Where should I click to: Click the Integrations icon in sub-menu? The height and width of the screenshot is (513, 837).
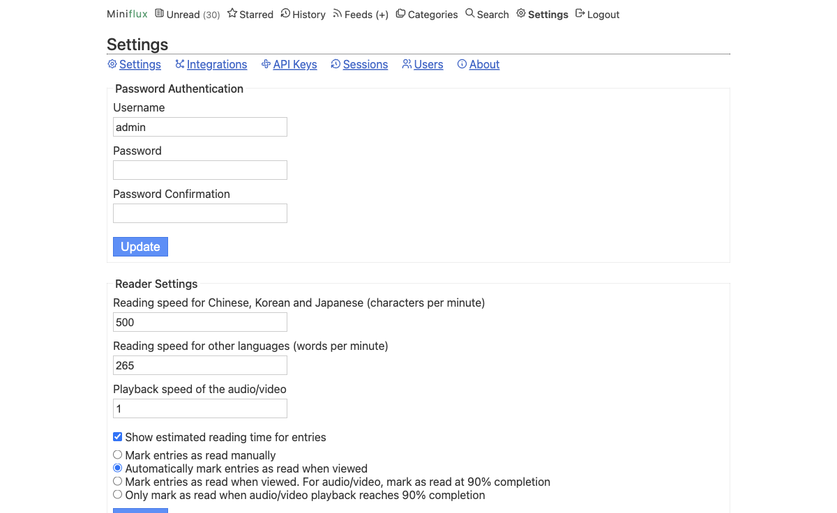[180, 64]
